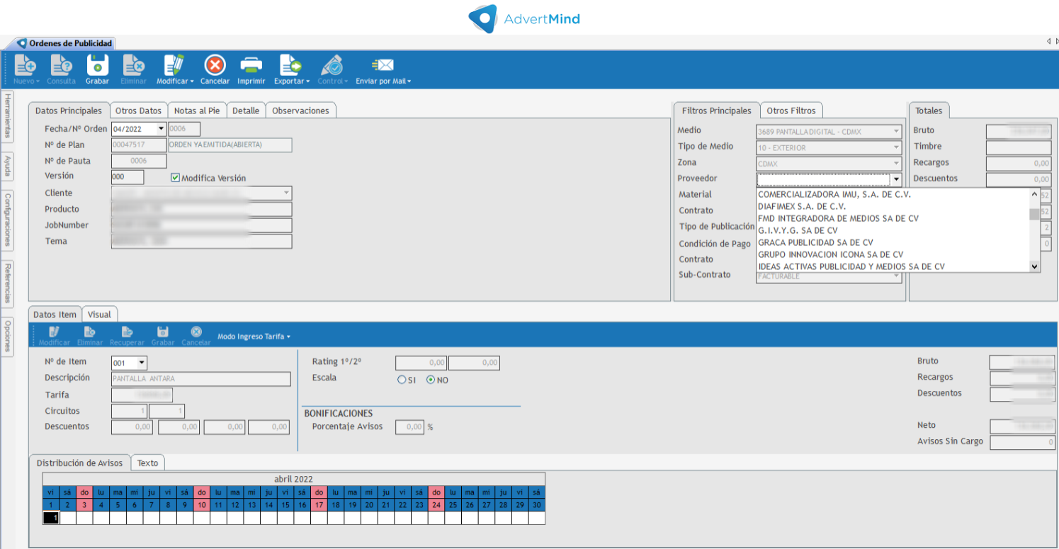Click the provider list scrollbar thumb

click(x=1034, y=214)
